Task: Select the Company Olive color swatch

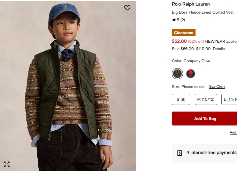Action: coord(177,74)
